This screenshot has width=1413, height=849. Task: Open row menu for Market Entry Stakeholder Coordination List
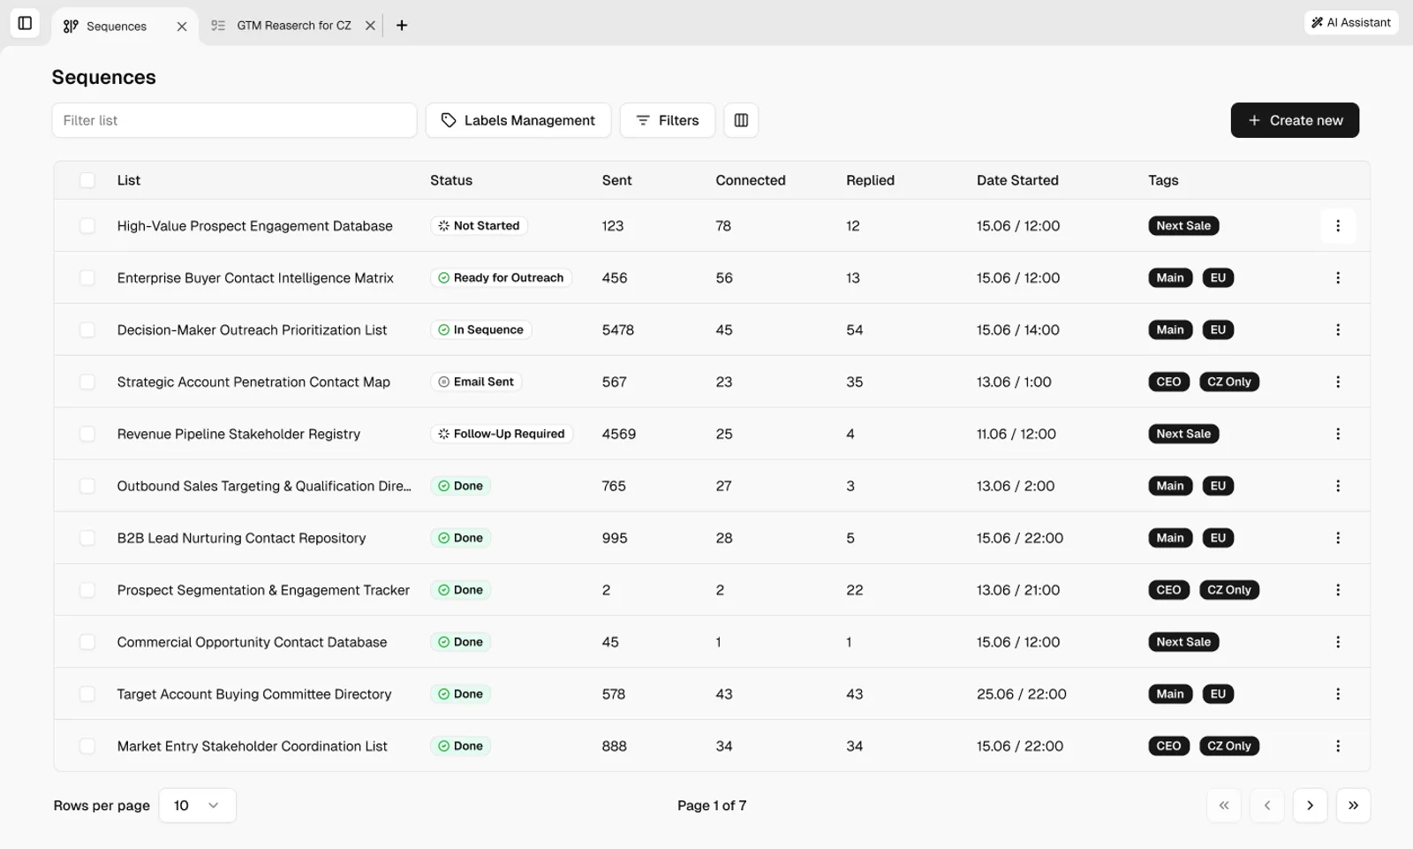(x=1338, y=747)
